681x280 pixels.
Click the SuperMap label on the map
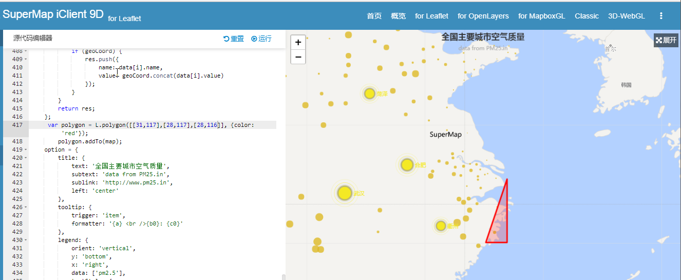[445, 135]
